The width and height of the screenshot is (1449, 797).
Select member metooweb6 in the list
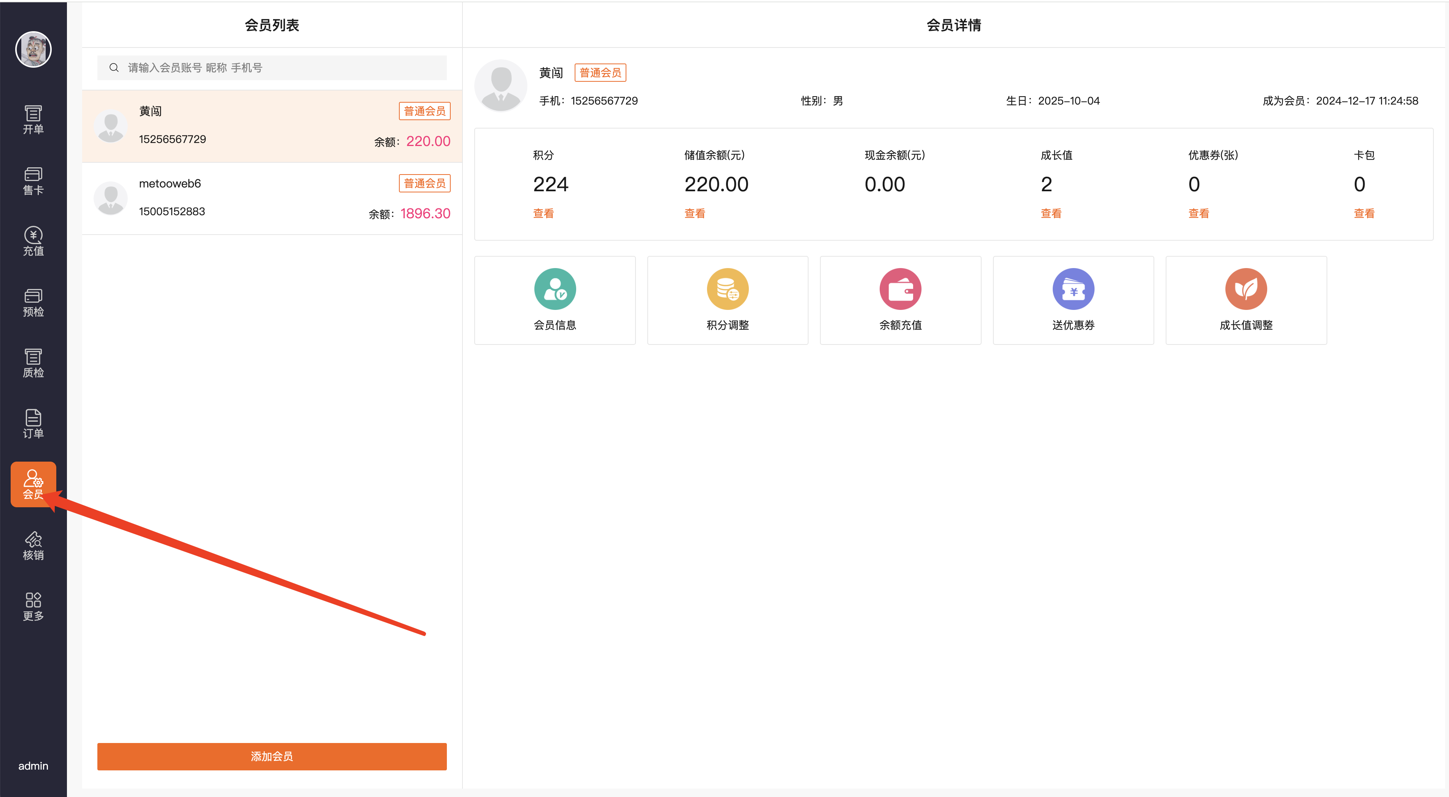(x=272, y=198)
